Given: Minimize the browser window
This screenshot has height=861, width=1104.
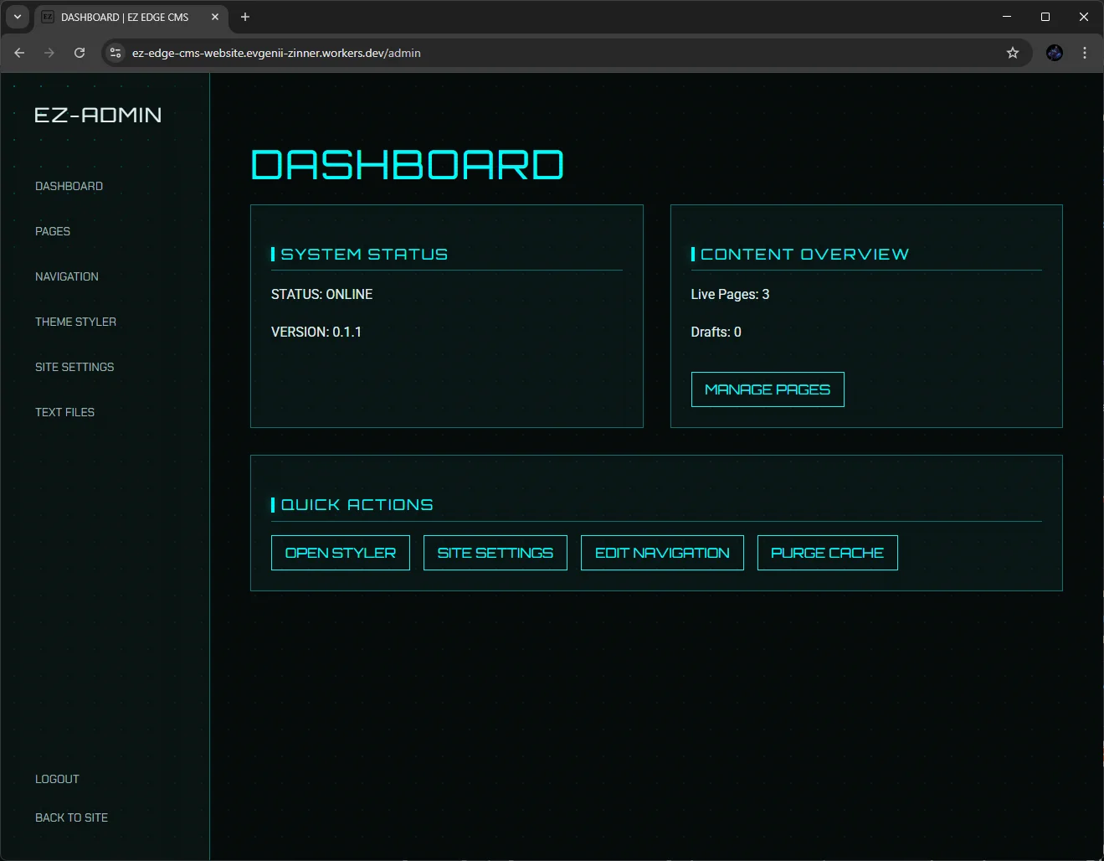Looking at the screenshot, I should tap(1007, 17).
